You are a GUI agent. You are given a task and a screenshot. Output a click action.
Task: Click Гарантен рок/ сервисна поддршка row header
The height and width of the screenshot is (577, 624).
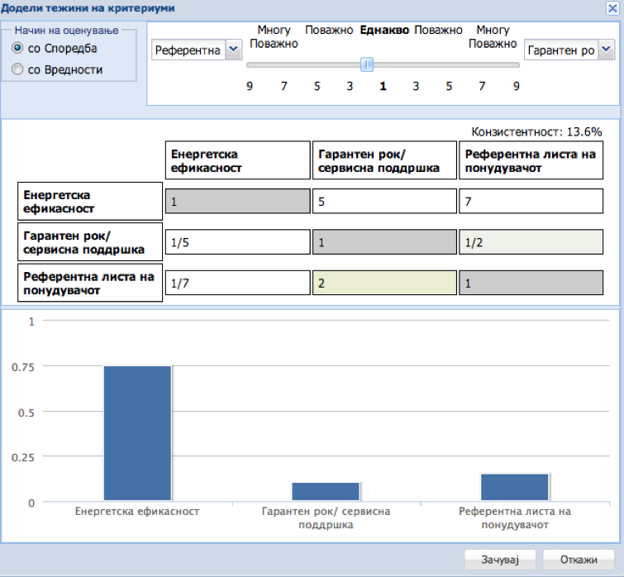(90, 242)
